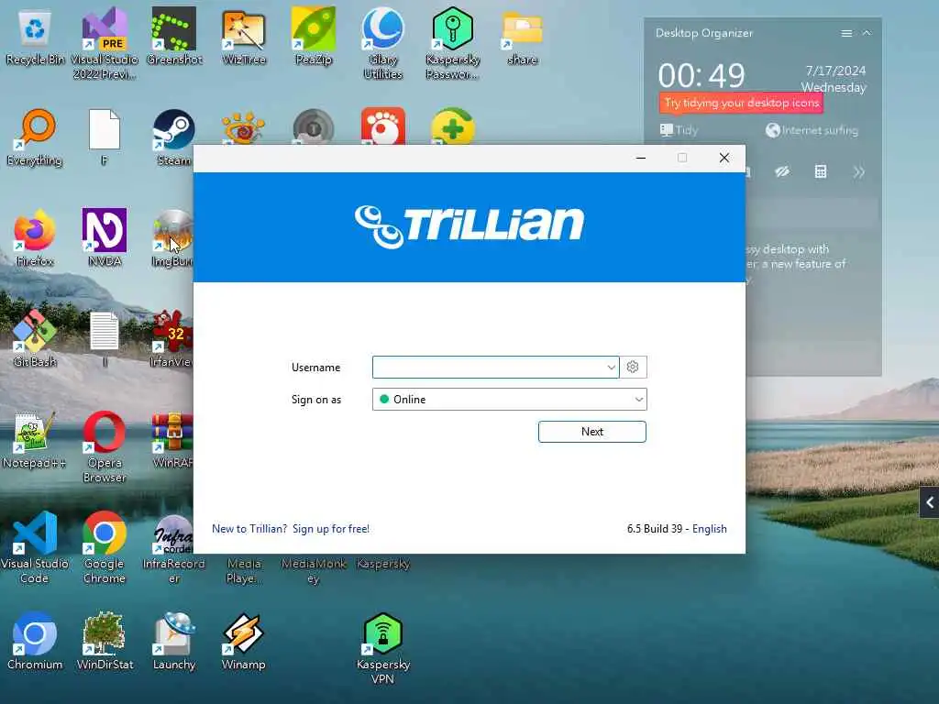Open the Recycle Bin desktop icon
The image size is (939, 704).
pyautogui.click(x=35, y=37)
